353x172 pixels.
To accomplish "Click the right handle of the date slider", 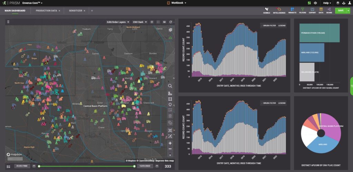I will tap(134, 166).
